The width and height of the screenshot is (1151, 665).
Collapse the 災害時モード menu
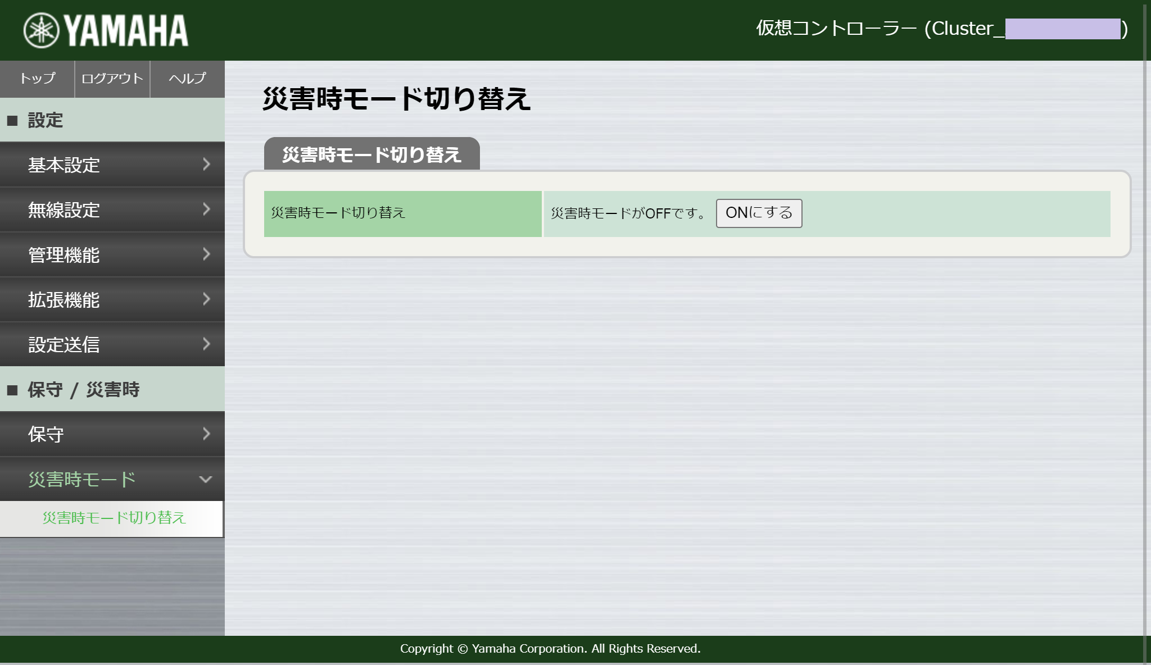coord(112,479)
